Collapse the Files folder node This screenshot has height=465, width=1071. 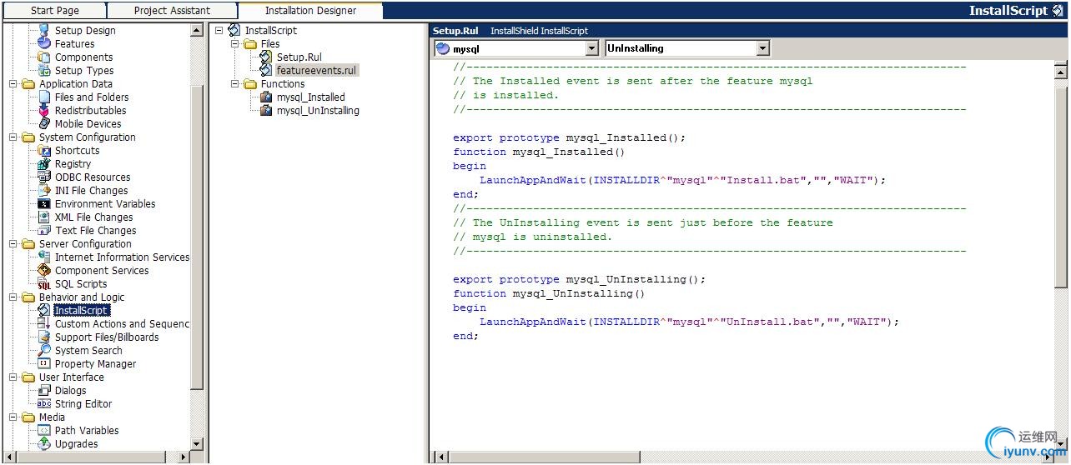pos(235,44)
